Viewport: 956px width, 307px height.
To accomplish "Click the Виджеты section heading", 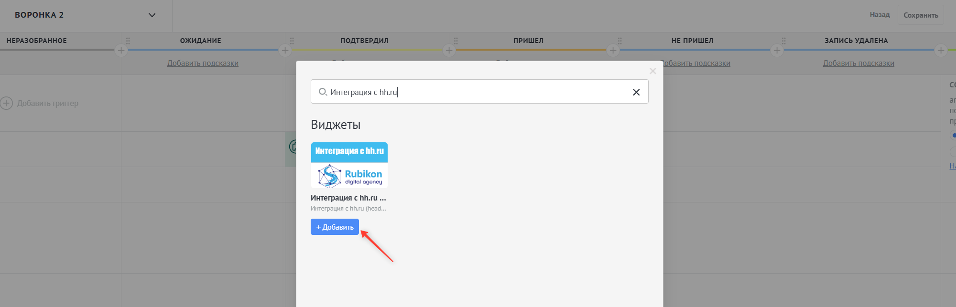I will (x=336, y=125).
